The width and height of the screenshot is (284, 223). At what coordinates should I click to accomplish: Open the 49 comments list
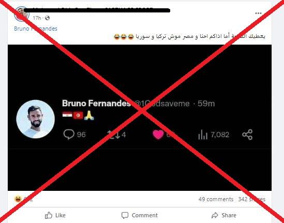(216, 199)
